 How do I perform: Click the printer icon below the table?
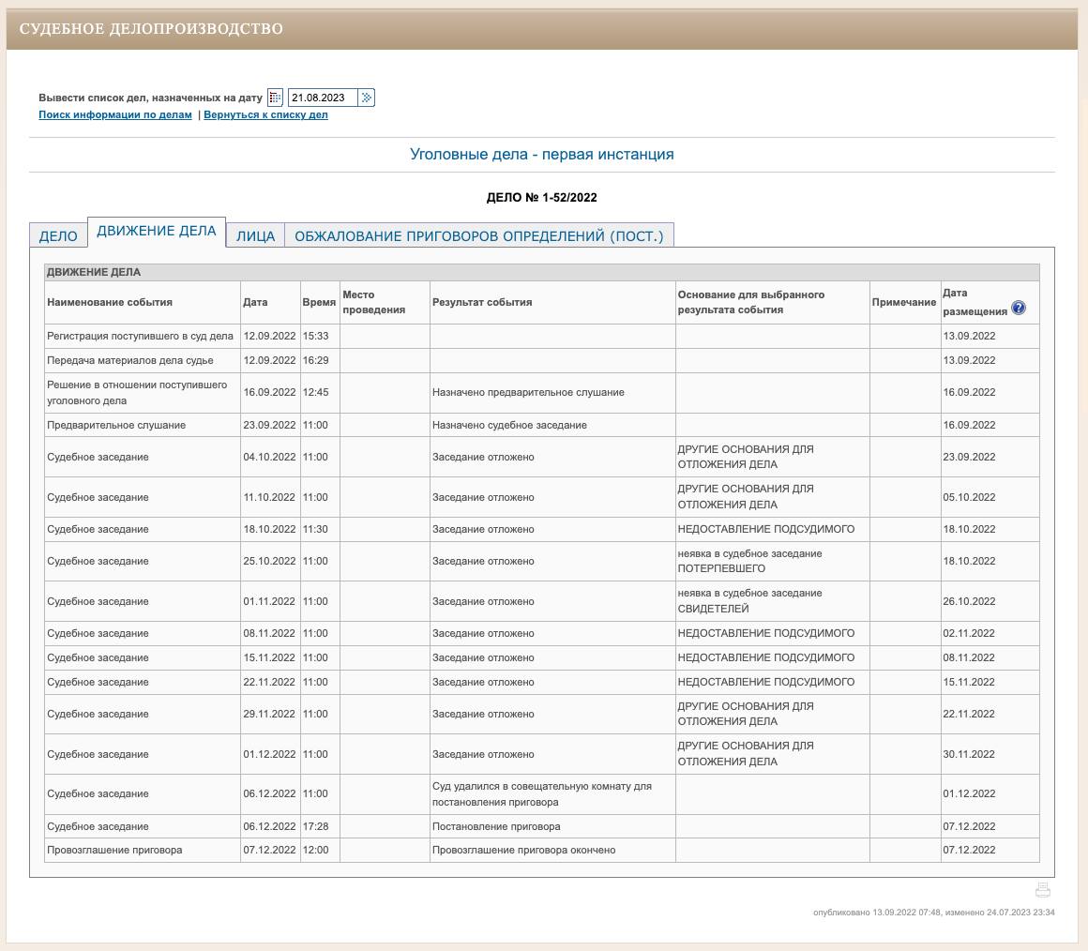1042,890
